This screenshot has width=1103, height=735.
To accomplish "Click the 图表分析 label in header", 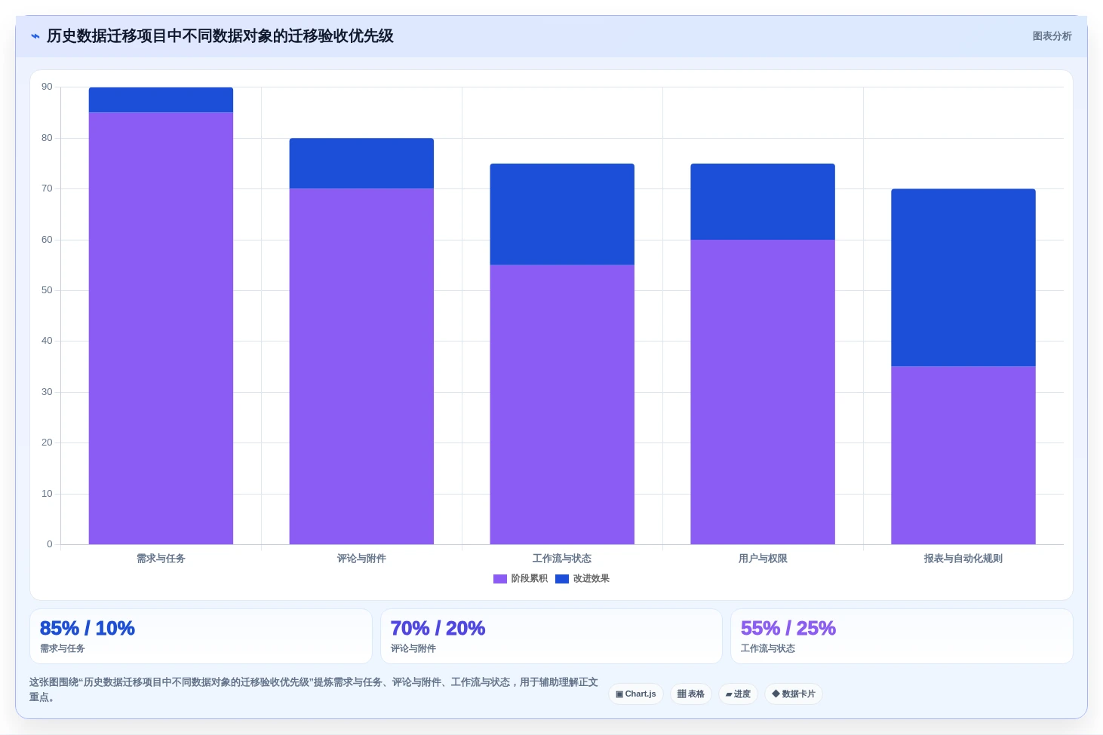I will pos(1052,36).
